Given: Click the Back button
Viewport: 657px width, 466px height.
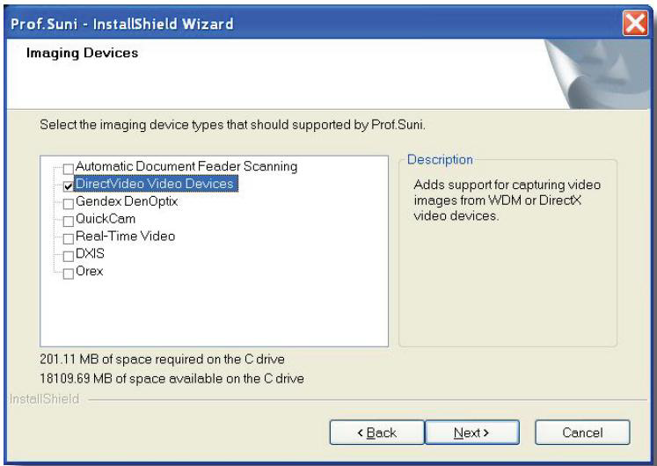Looking at the screenshot, I should click(376, 433).
